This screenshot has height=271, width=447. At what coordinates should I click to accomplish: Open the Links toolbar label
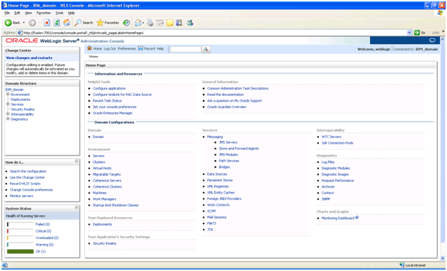click(436, 33)
